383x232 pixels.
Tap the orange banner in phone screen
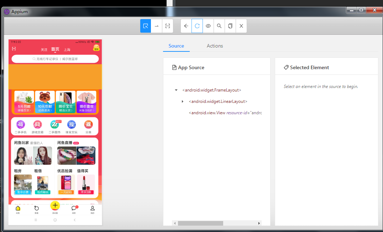(55, 77)
